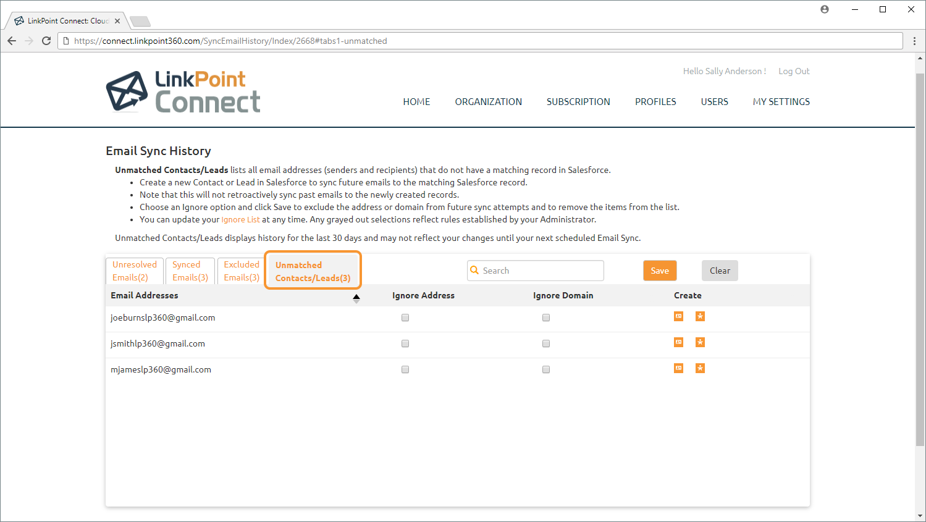
Task: Check Ignore Address for mjameslp360@gmail.com
Action: pos(405,369)
